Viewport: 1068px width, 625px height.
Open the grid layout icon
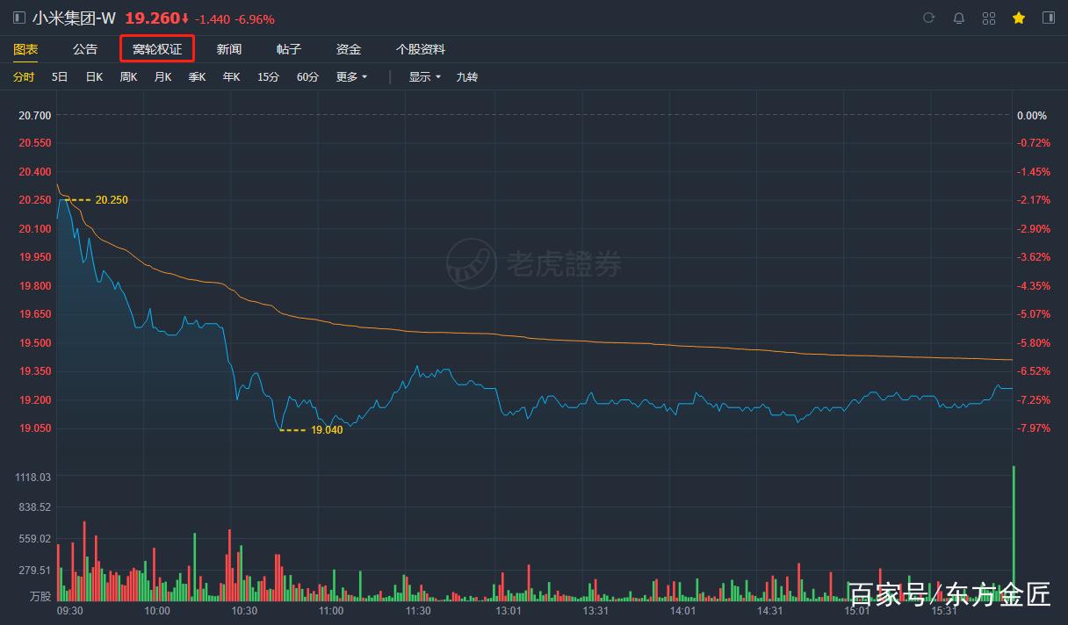[989, 18]
